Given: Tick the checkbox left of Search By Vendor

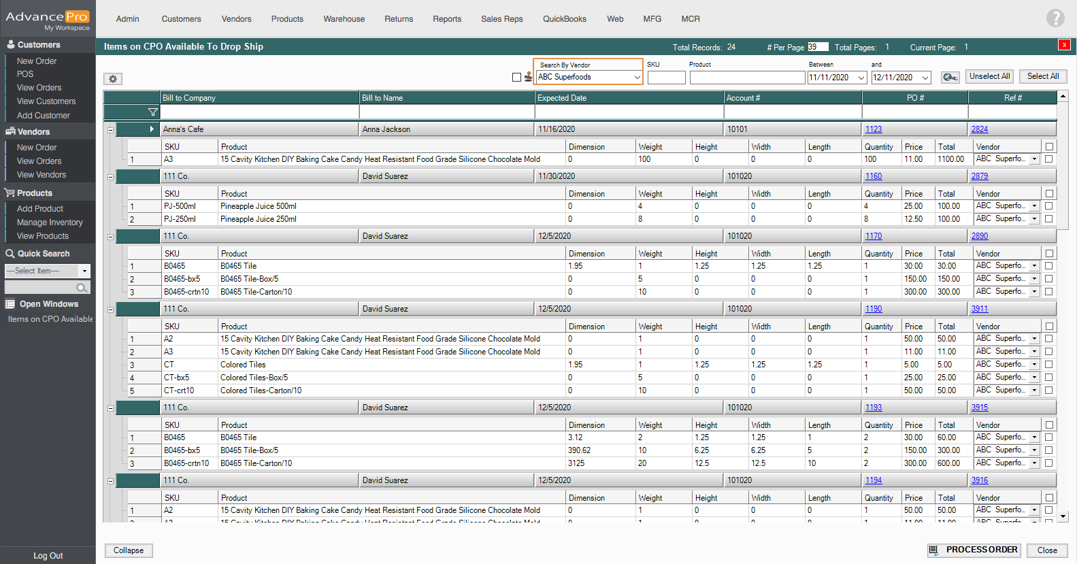Looking at the screenshot, I should coord(516,78).
